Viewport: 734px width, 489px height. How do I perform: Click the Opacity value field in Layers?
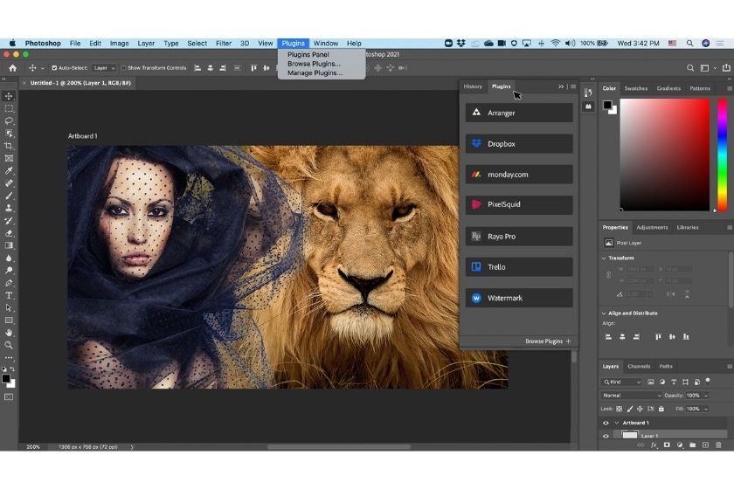692,396
